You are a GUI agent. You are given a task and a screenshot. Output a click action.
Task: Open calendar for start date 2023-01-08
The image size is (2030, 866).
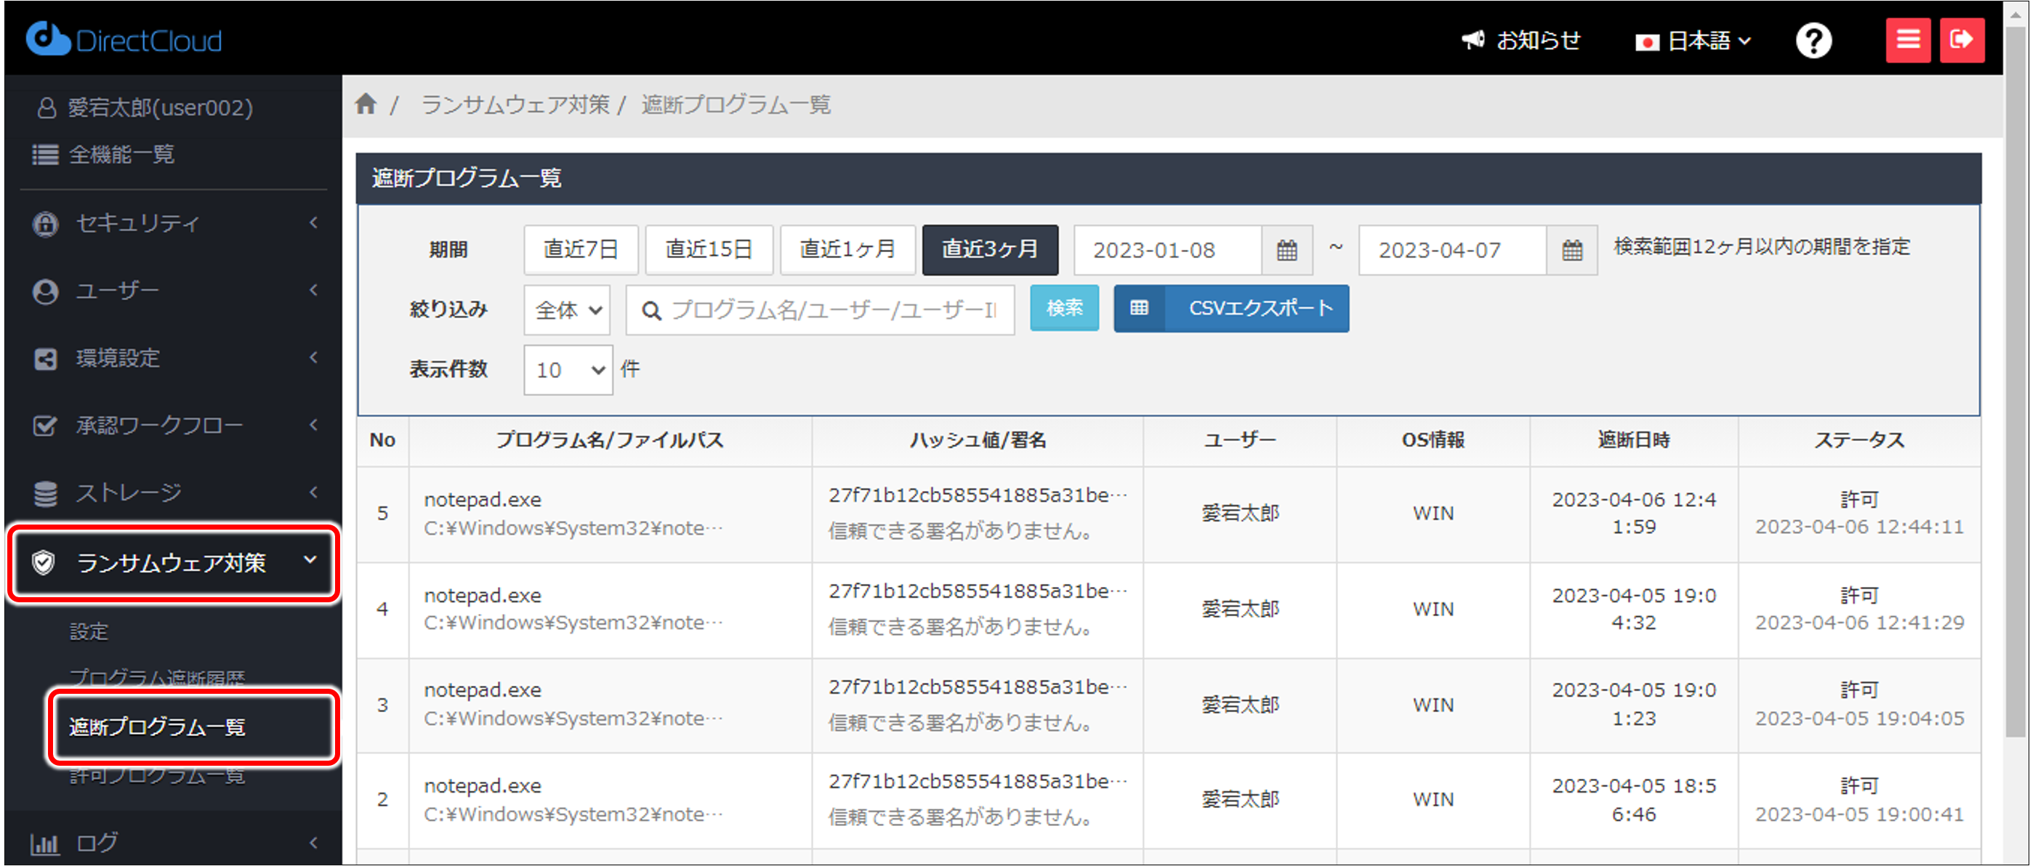(1286, 250)
